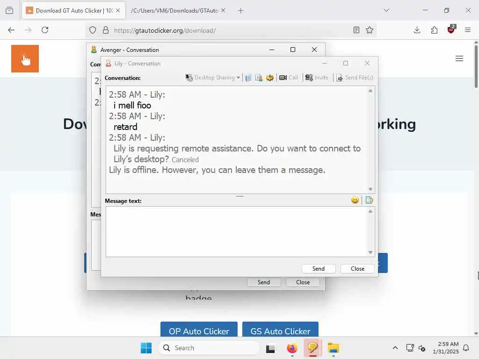
Task: Open the Firefox application menu
Action: coord(468,30)
